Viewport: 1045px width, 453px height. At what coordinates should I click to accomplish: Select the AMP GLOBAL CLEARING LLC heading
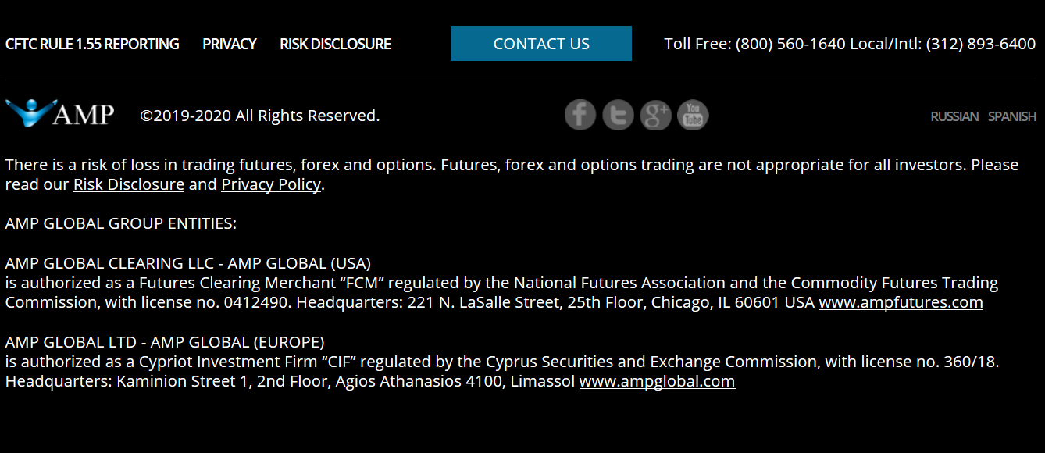tap(188, 262)
